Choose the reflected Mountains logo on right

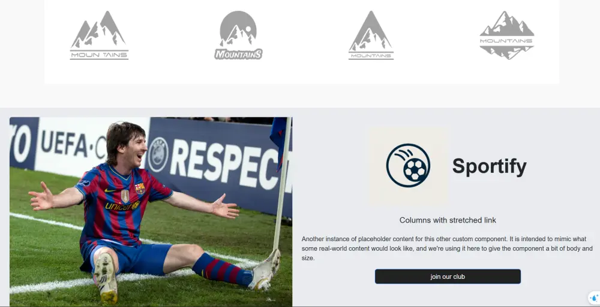(507, 35)
